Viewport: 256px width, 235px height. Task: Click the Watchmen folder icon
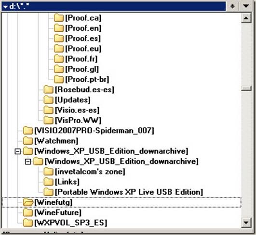[28, 141]
